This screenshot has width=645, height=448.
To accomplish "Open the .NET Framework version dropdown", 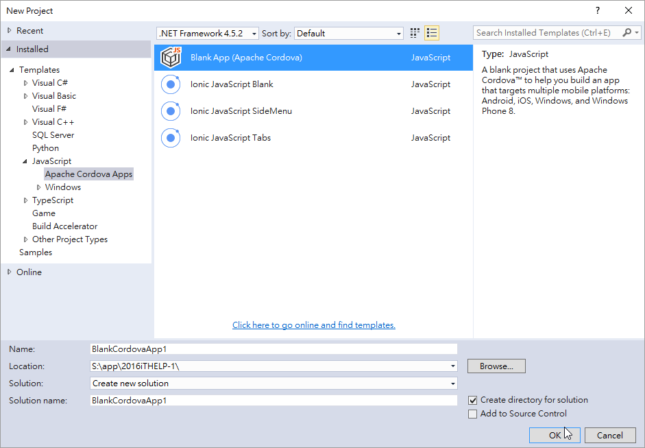I will tap(208, 34).
